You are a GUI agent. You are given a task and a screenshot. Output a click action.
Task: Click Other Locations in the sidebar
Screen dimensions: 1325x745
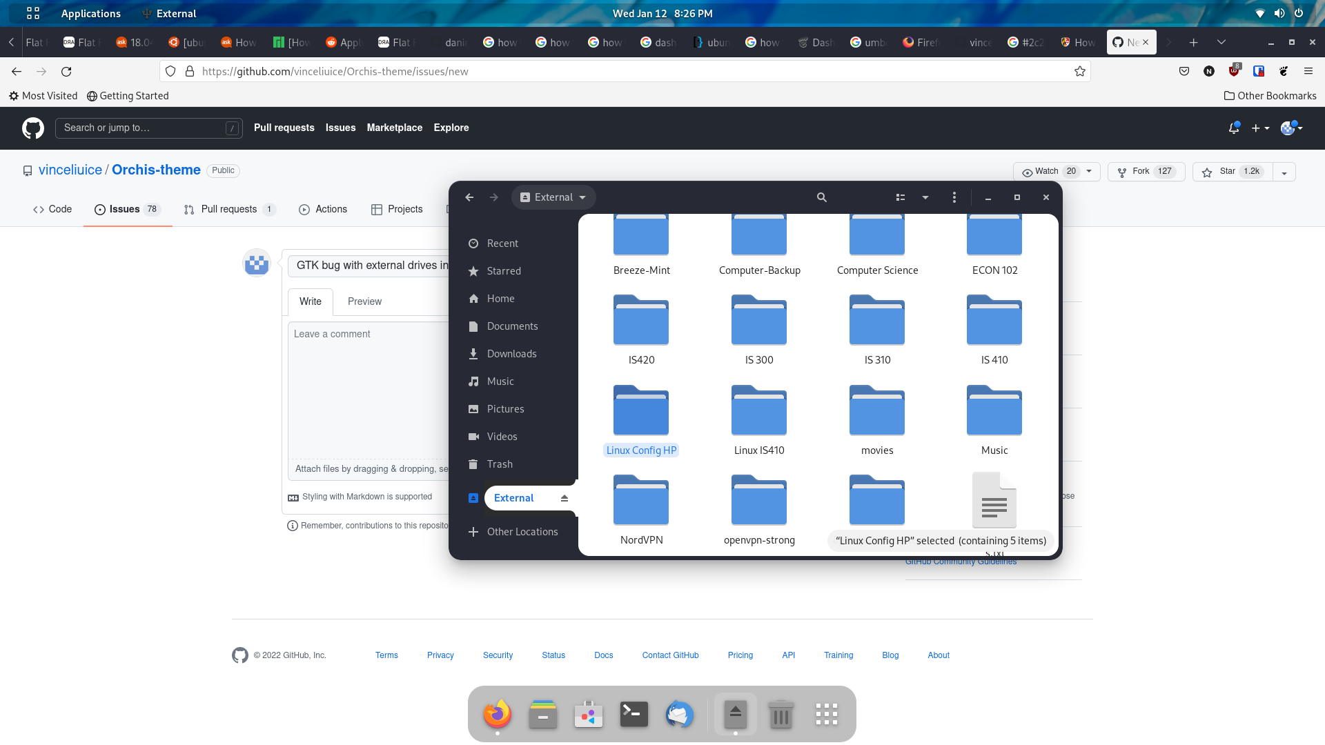coord(522,531)
